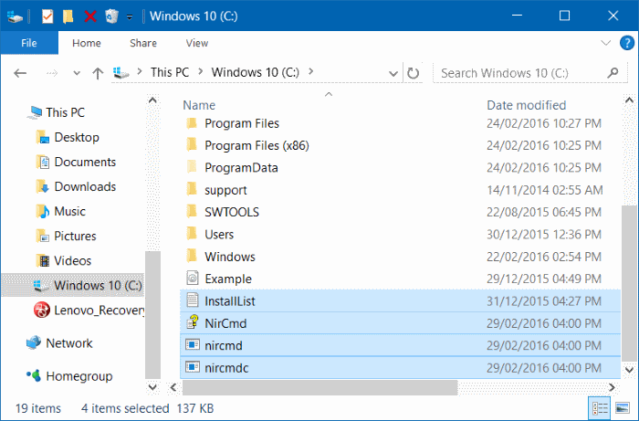Switch to the Home ribbon tab
Screen dimensions: 639x421
(x=87, y=43)
